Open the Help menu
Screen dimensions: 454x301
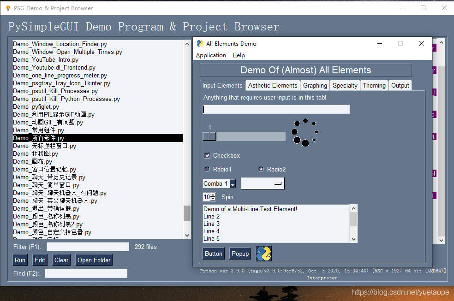point(239,55)
